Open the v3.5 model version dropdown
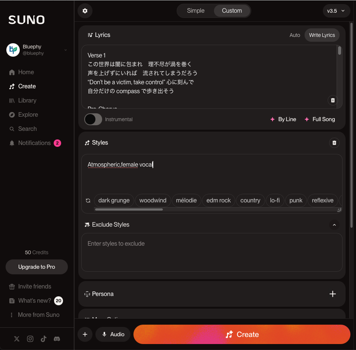This screenshot has height=350, width=356. [x=336, y=11]
